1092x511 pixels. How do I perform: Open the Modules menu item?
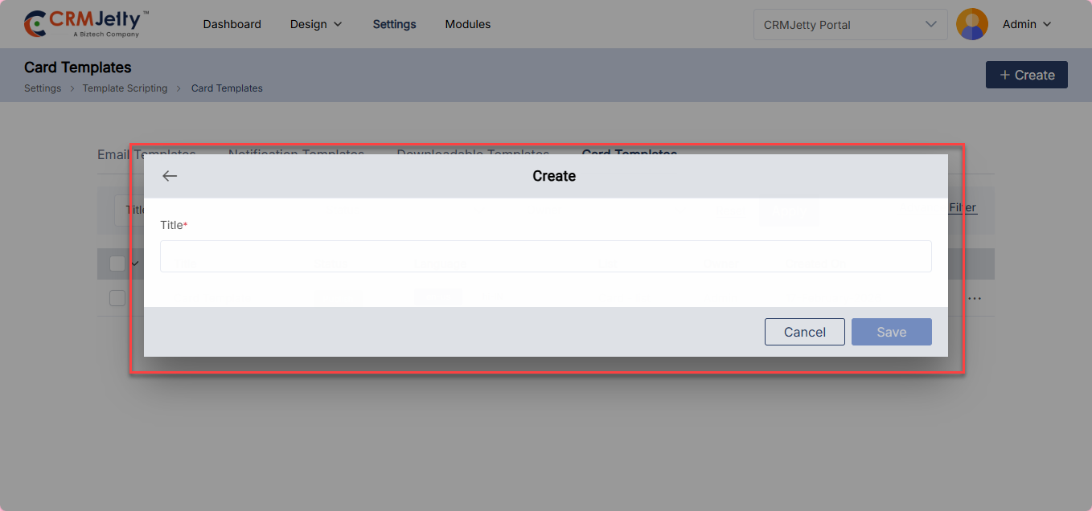[467, 24]
